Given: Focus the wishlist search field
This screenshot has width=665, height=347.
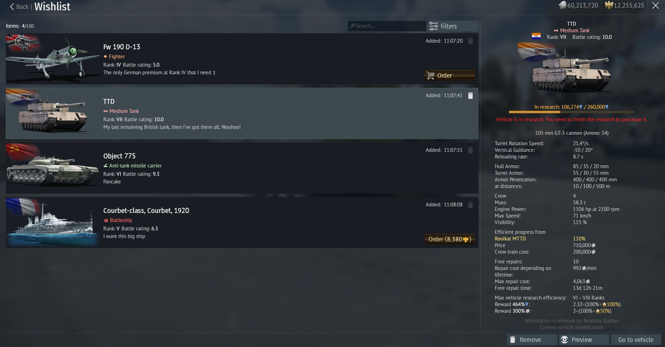Looking at the screenshot, I should click(x=387, y=26).
